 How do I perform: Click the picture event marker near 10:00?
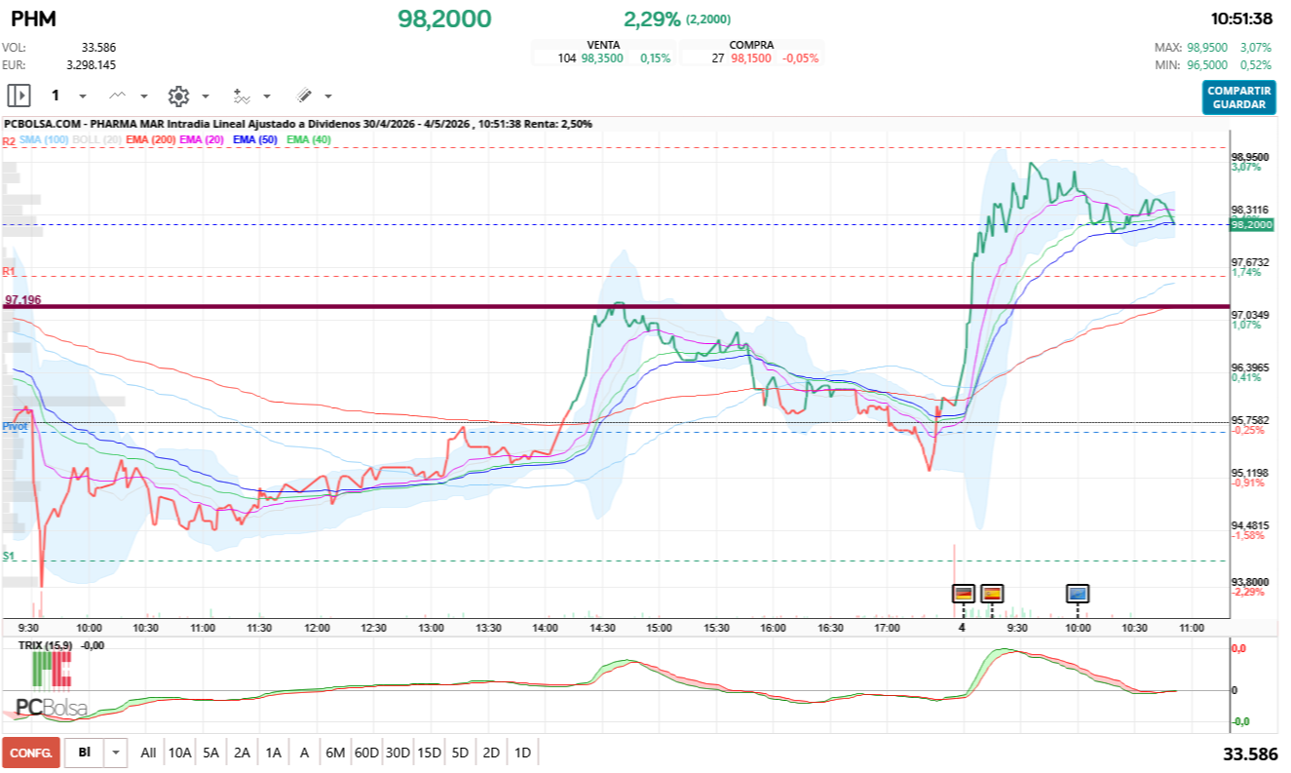tap(1078, 593)
